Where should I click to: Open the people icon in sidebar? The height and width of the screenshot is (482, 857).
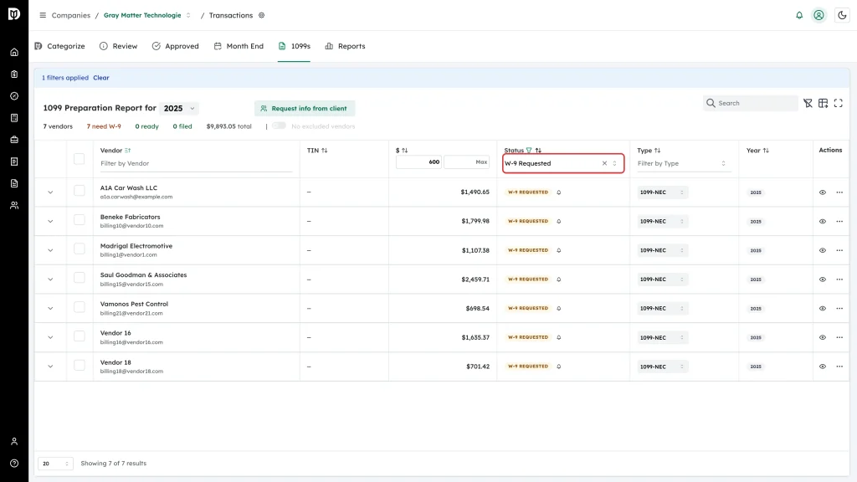(14, 206)
